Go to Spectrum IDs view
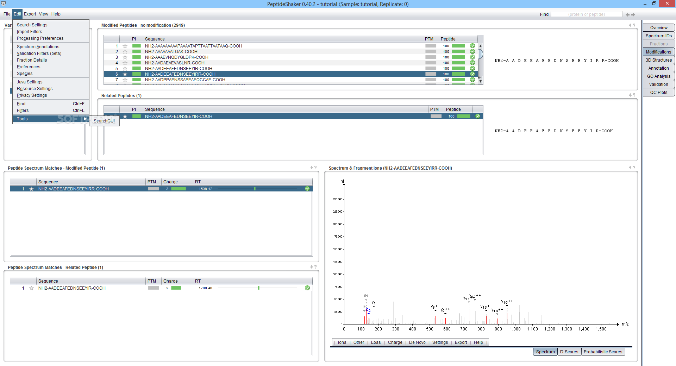The height and width of the screenshot is (366, 676). 659,36
